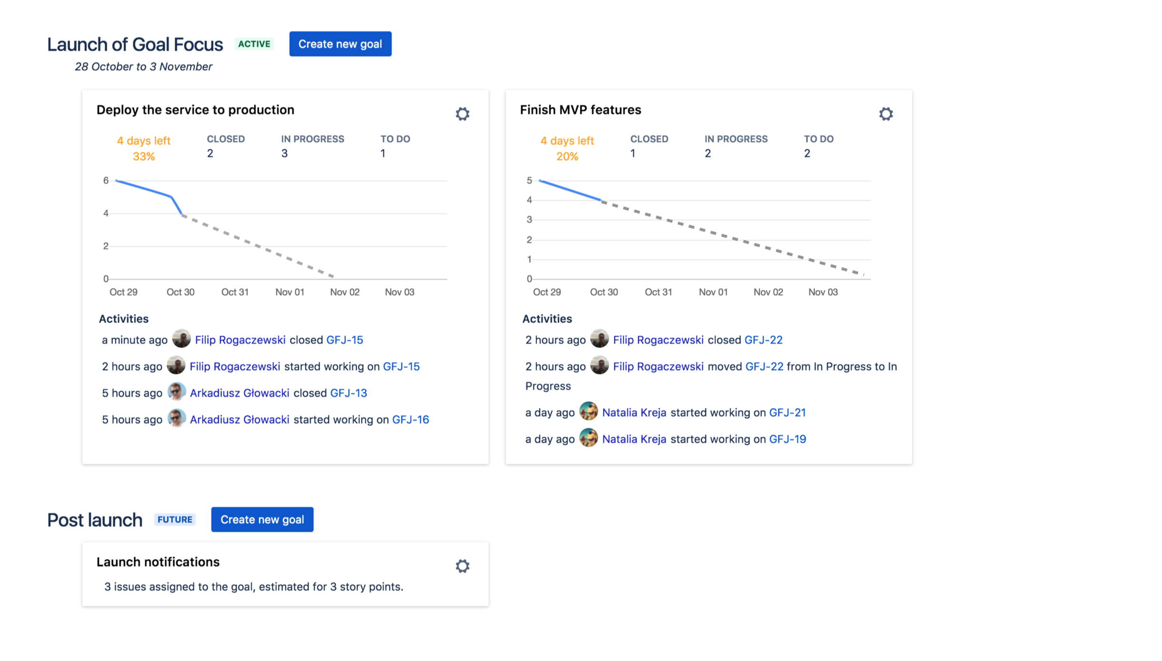
Task: Open issue link GFJ-16
Action: click(410, 420)
